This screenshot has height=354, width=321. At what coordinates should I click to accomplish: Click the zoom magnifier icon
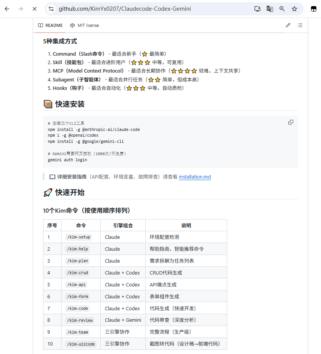coord(282,9)
